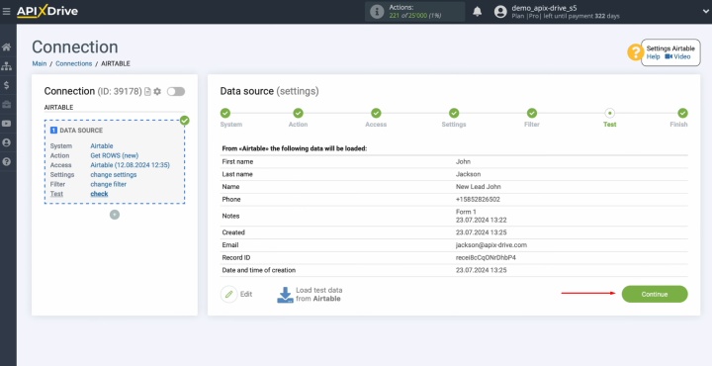This screenshot has width=712, height=366.
Task: Click the First name value John
Action: [x=463, y=161]
